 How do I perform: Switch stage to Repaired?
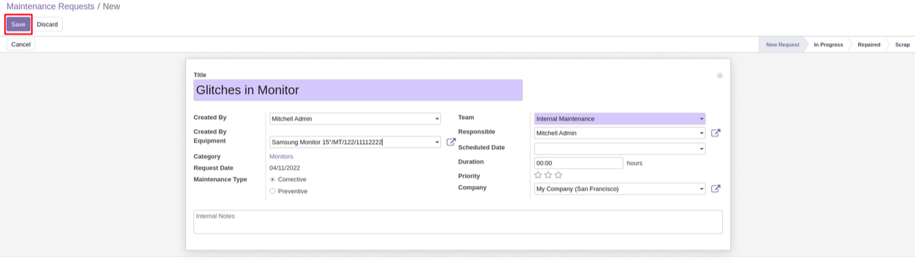[x=868, y=44]
